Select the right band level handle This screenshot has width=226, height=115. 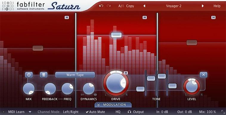coord(192,43)
